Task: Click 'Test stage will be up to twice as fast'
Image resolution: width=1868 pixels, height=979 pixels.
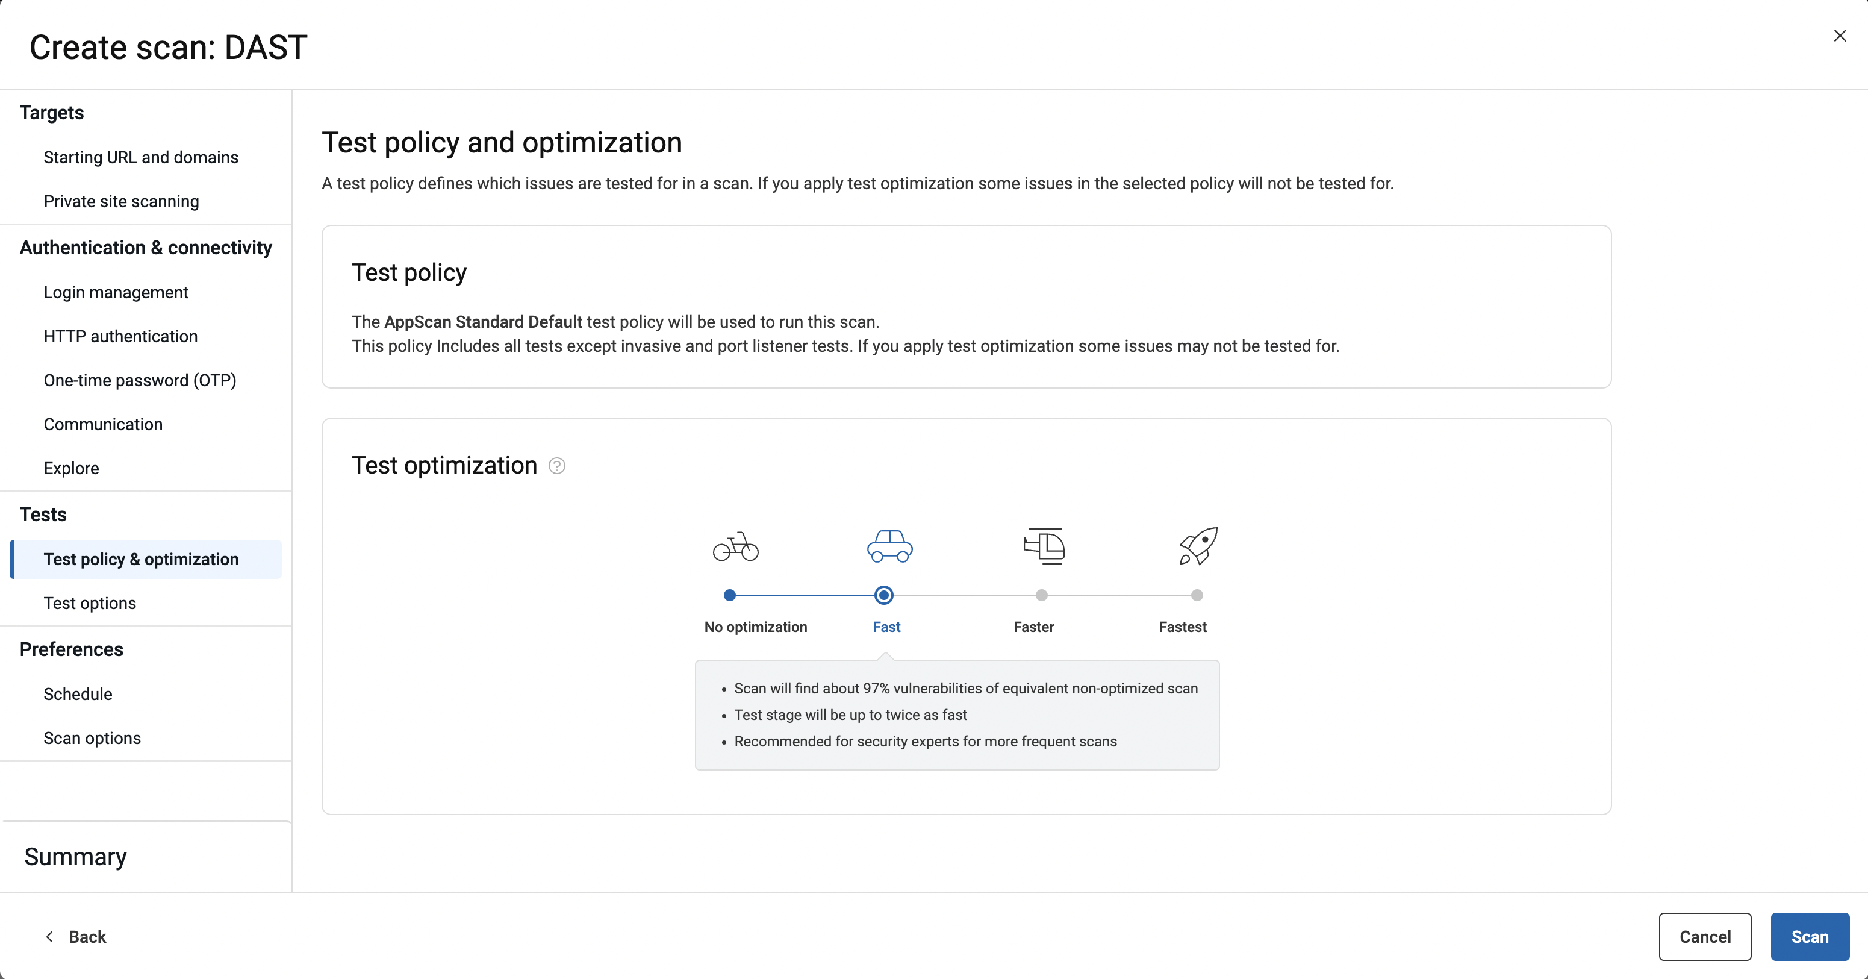Action: tap(851, 715)
